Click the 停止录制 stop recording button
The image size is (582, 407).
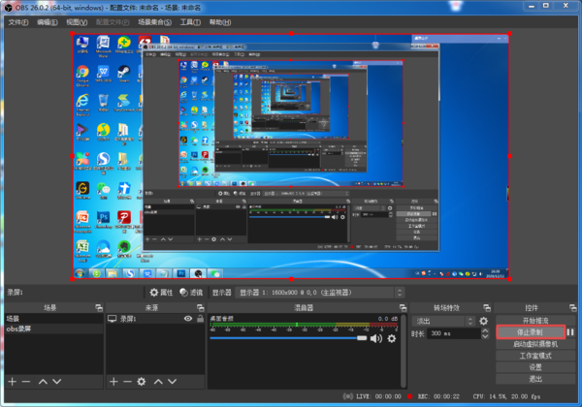click(x=530, y=331)
